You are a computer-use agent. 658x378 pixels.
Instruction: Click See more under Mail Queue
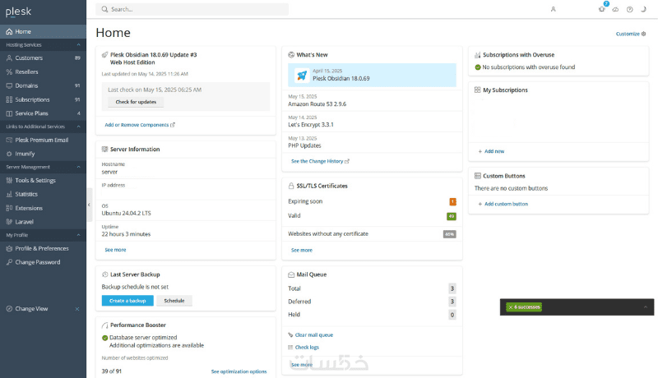(302, 365)
